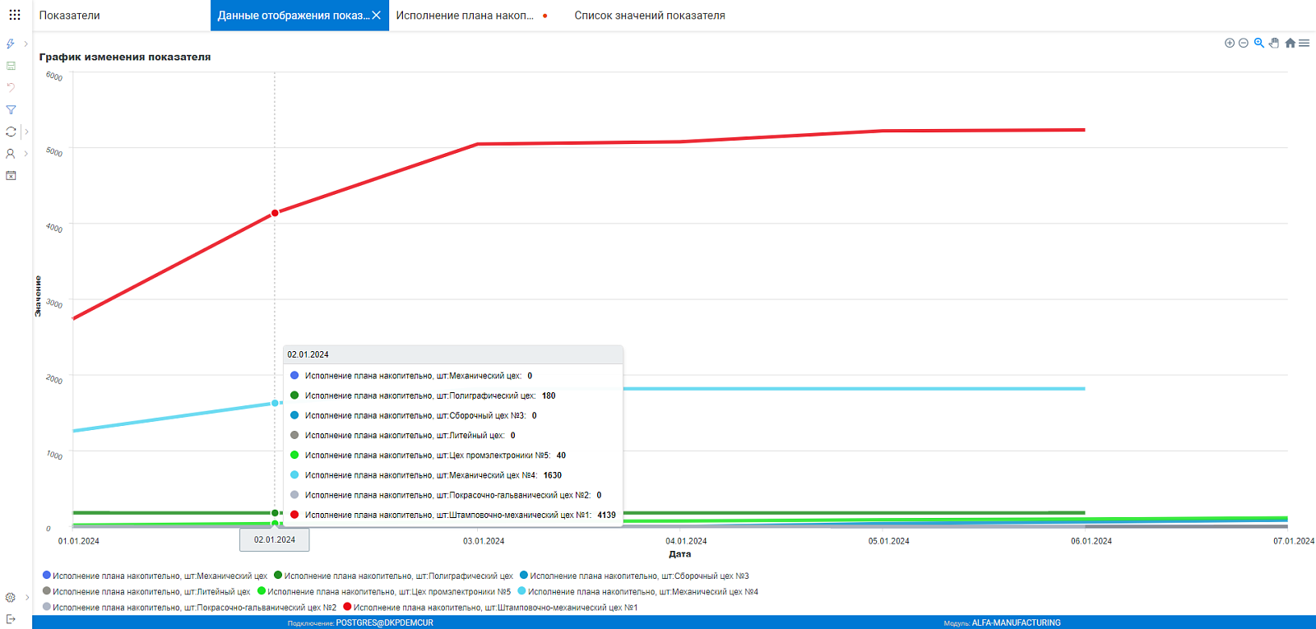The width and height of the screenshot is (1316, 629).
Task: Click the lightning actions icon
Action: [x=11, y=44]
